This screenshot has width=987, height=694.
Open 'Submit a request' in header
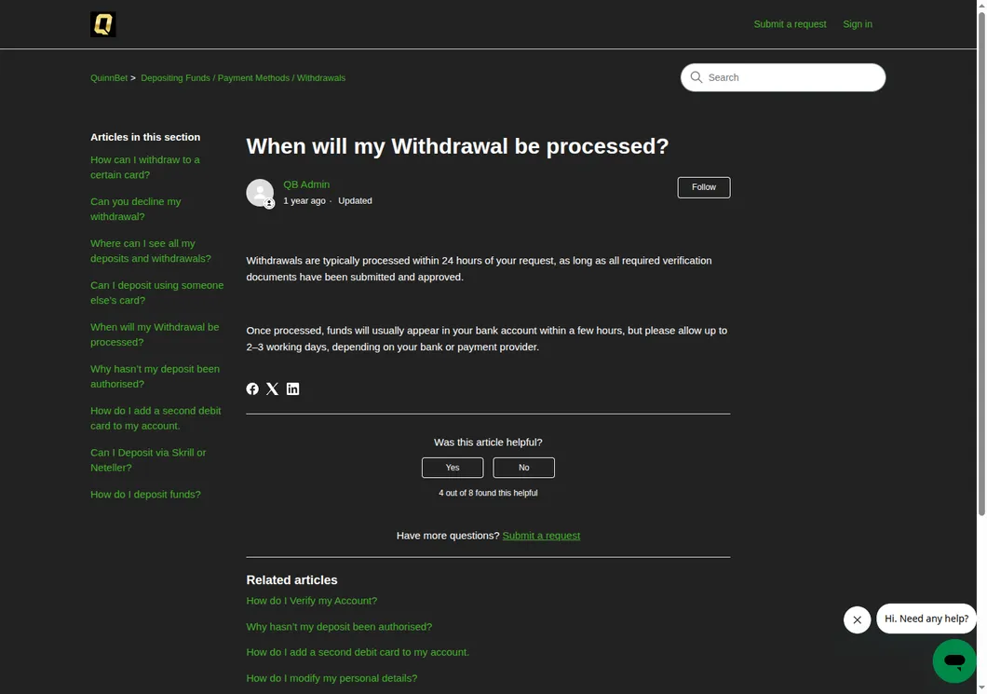point(790,24)
